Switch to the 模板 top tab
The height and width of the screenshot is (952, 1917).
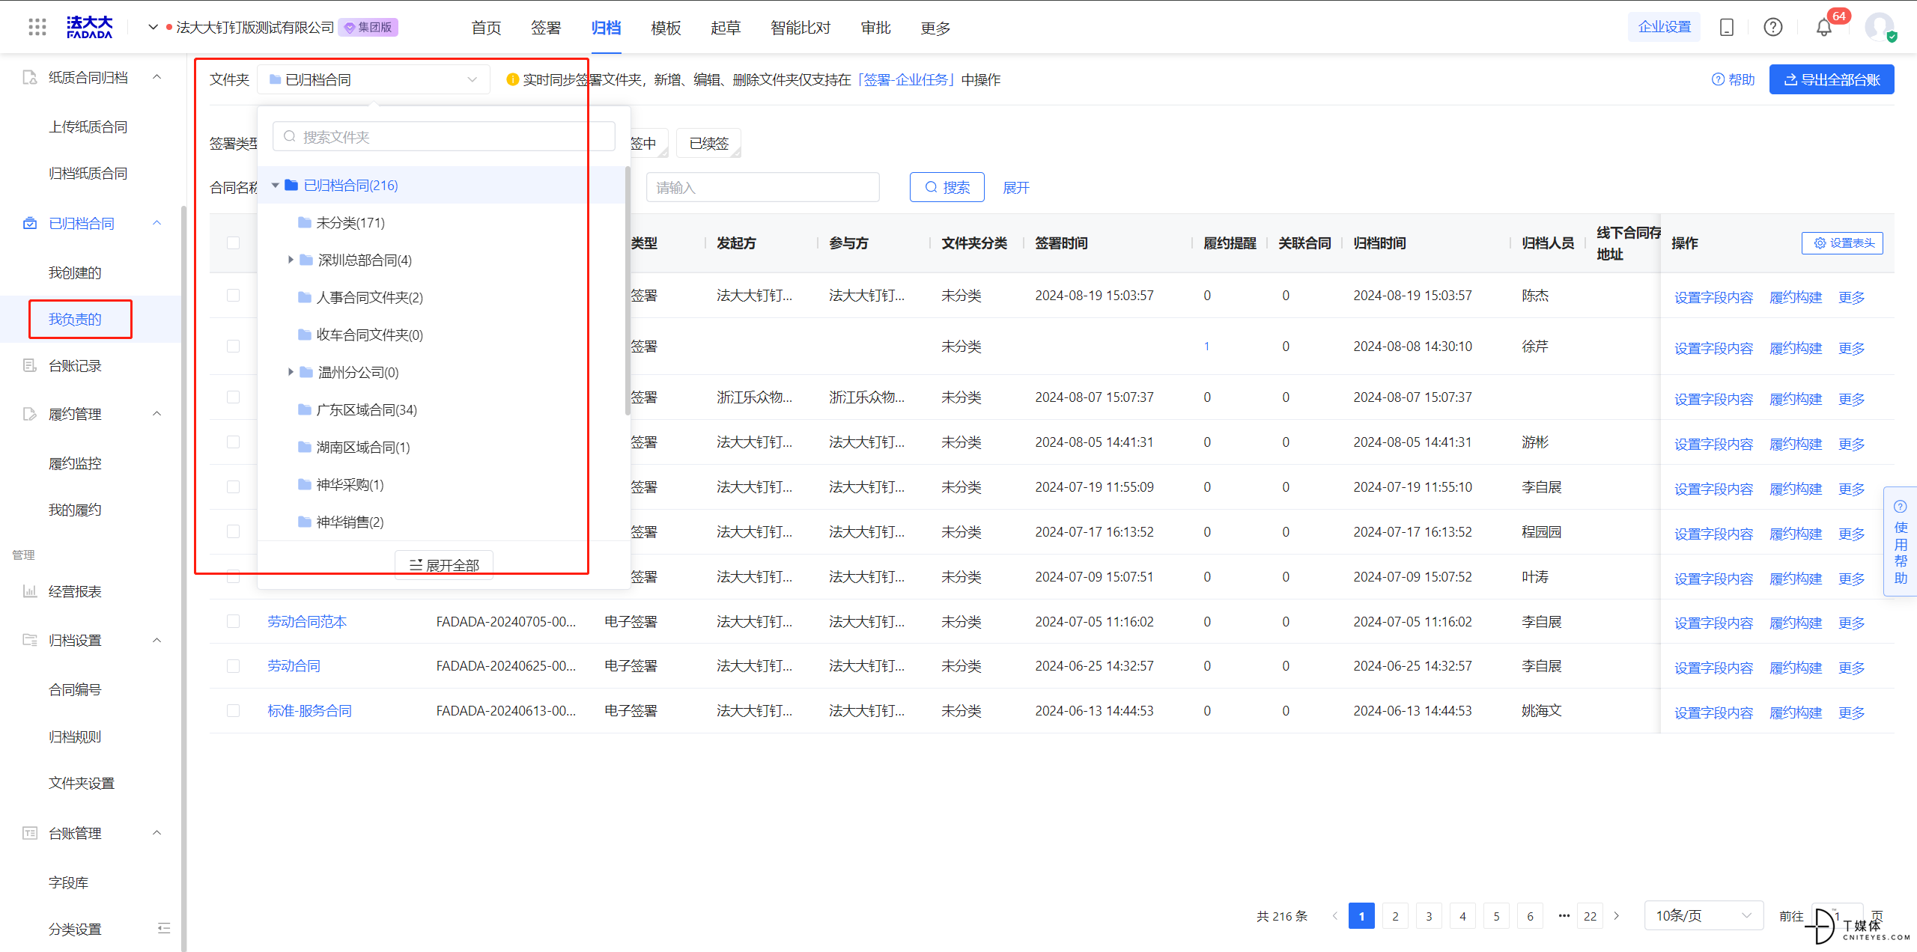pos(666,28)
